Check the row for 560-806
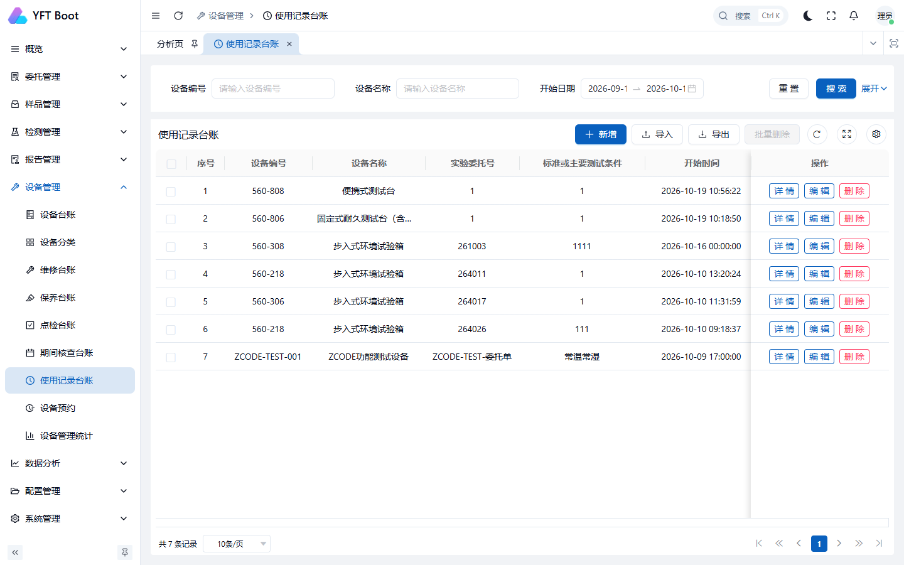The width and height of the screenshot is (904, 565). (171, 219)
